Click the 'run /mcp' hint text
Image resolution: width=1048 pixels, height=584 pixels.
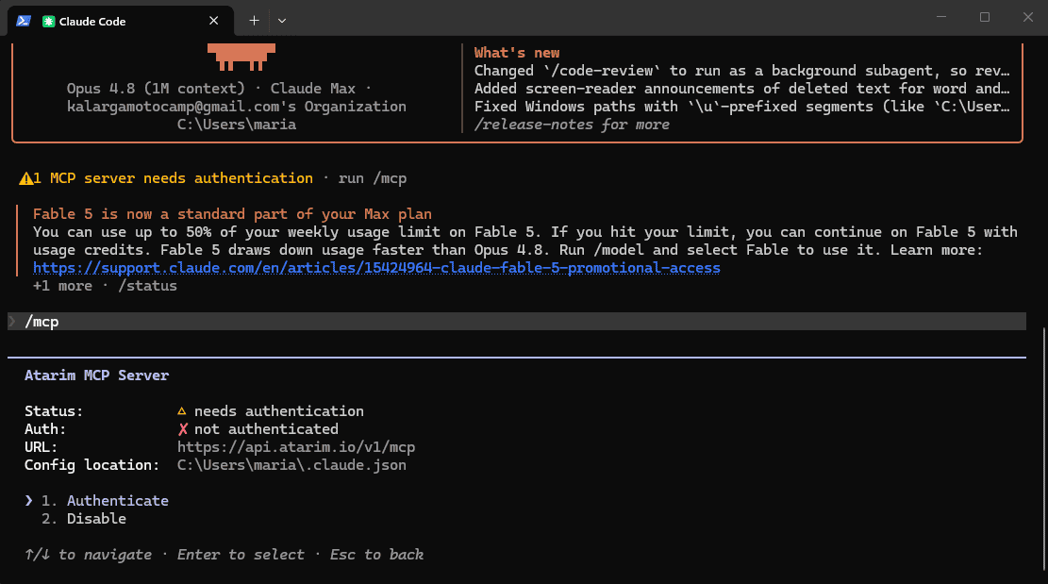pos(373,178)
